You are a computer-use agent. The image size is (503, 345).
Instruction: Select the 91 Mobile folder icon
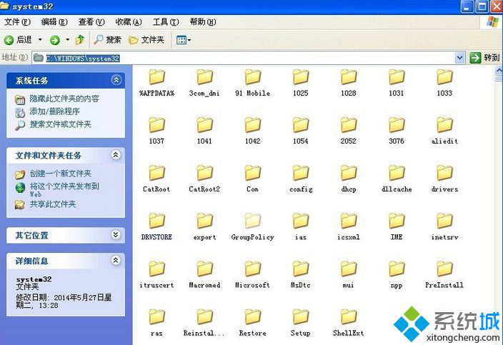(253, 77)
